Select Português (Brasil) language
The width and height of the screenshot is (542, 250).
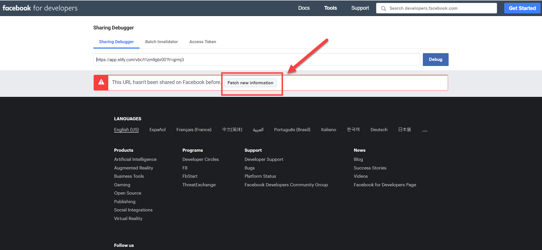[292, 130]
